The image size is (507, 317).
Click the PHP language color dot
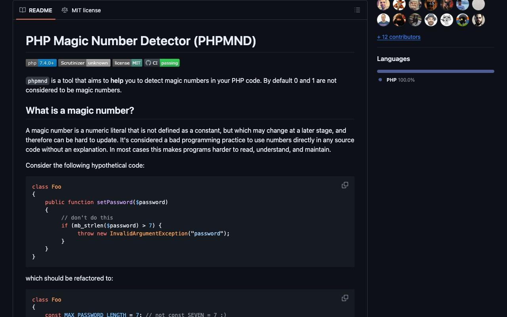coord(380,80)
